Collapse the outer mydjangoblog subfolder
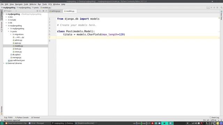Image resolution: width=223 pixels, height=125 pixels. point(6,26)
